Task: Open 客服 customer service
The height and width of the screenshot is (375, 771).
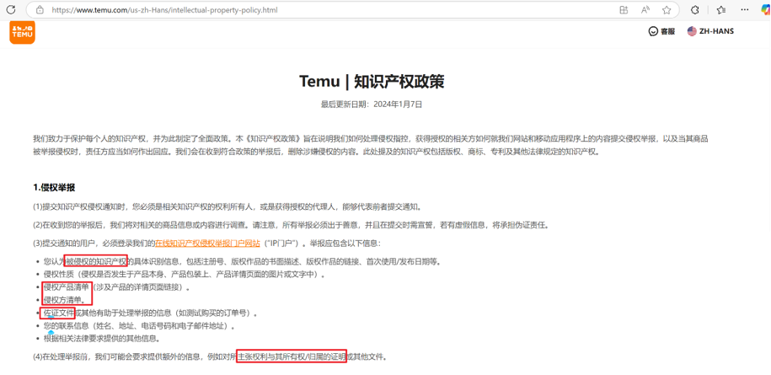Action: [661, 31]
